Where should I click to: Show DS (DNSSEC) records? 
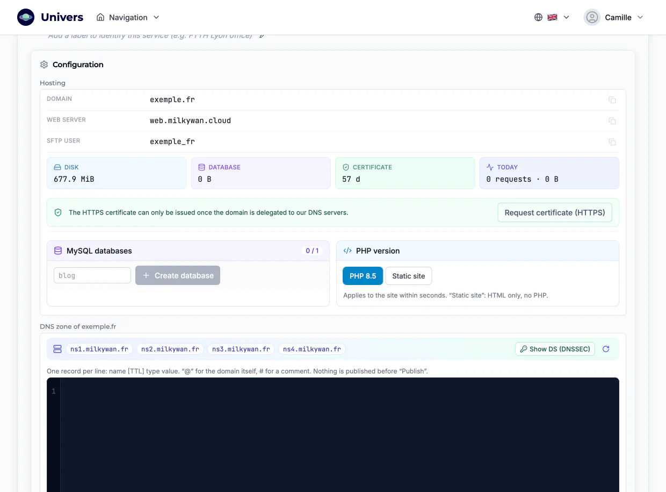click(x=555, y=349)
